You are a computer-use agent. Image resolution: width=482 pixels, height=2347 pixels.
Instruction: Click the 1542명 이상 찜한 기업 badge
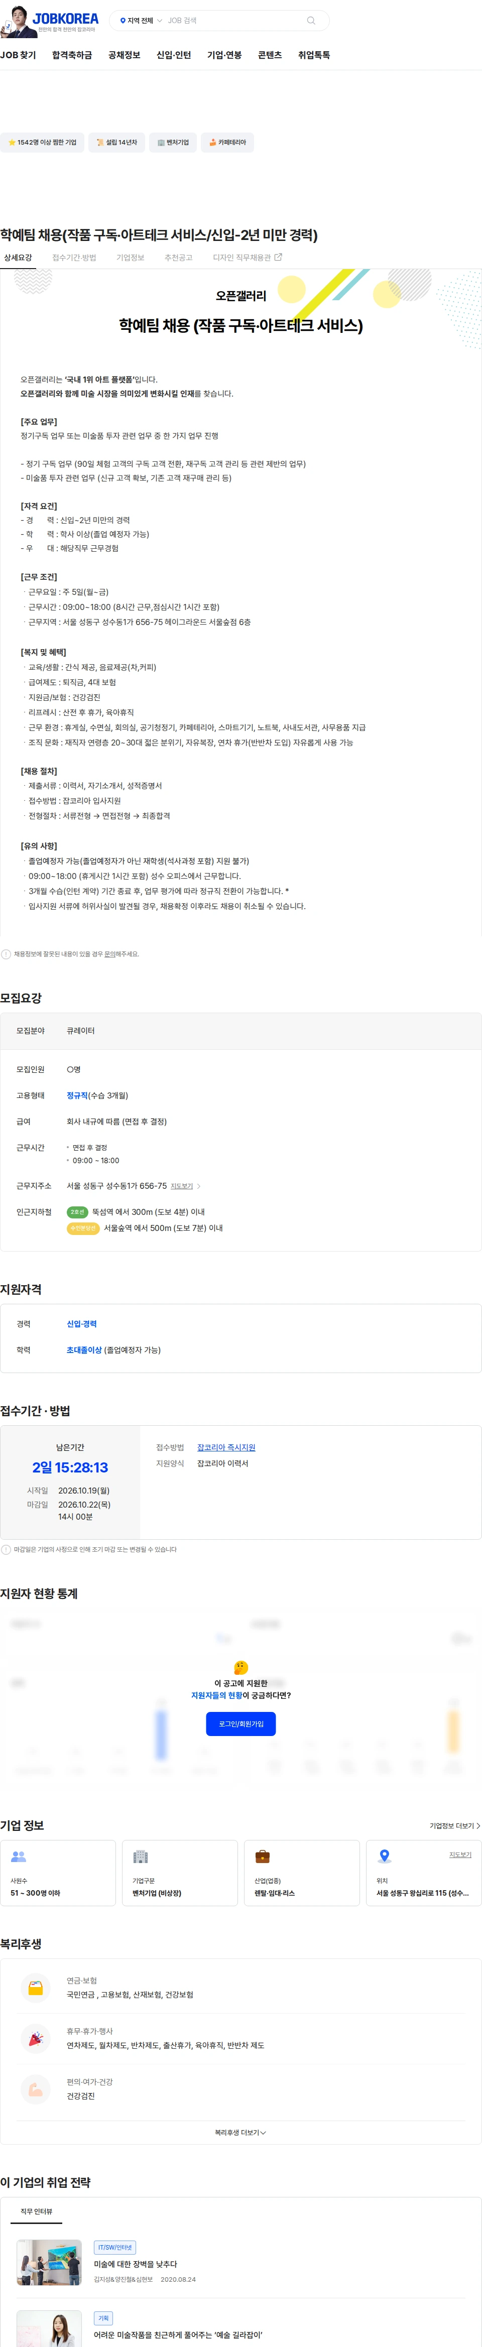click(x=42, y=142)
